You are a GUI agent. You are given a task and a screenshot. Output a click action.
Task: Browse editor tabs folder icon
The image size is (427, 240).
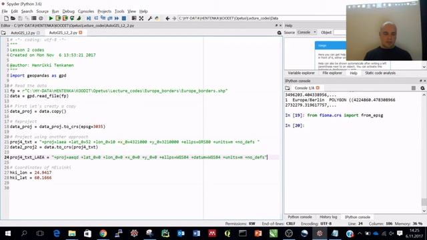tap(3, 33)
